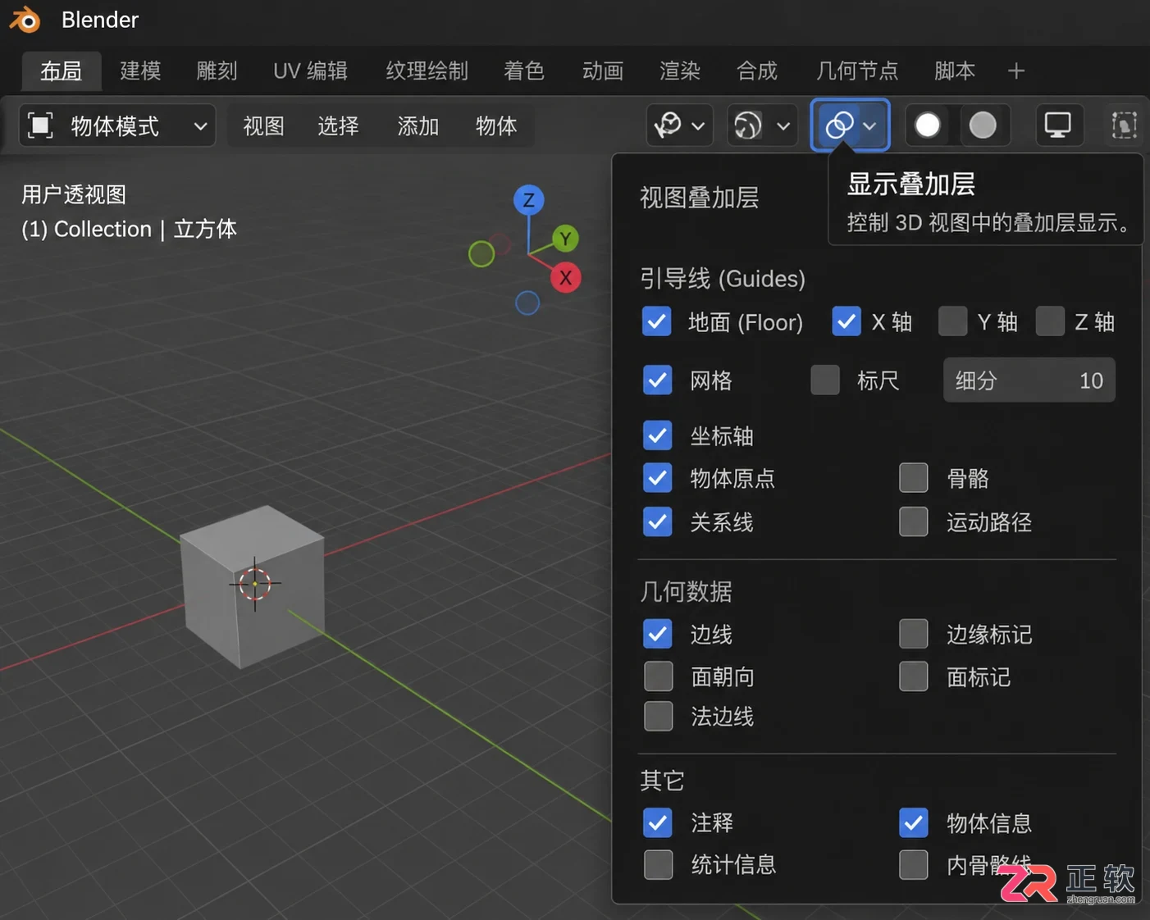1150x920 pixels.
Task: Click the X axis gizmo handle
Action: coord(566,278)
